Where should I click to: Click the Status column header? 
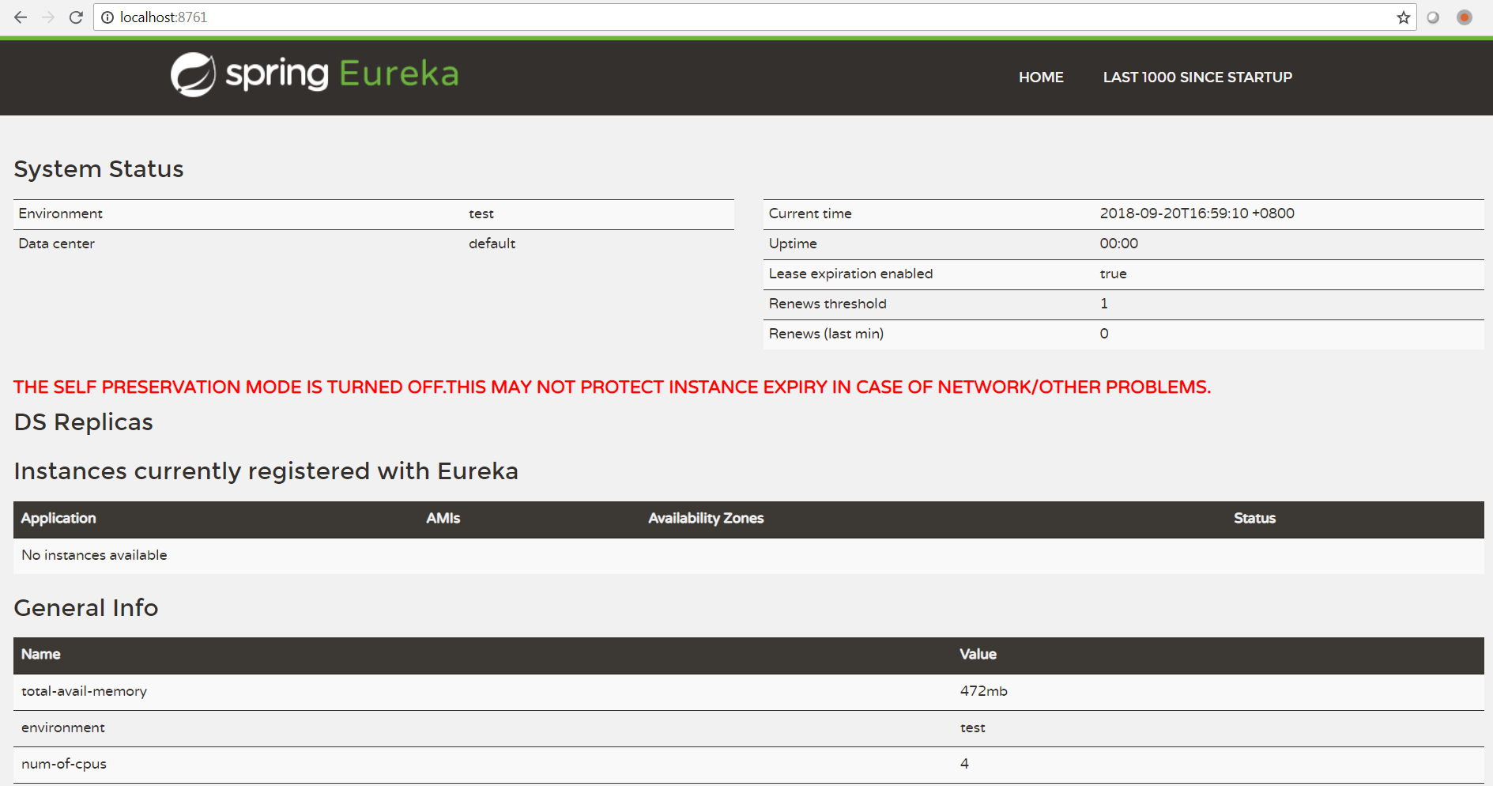coord(1254,519)
